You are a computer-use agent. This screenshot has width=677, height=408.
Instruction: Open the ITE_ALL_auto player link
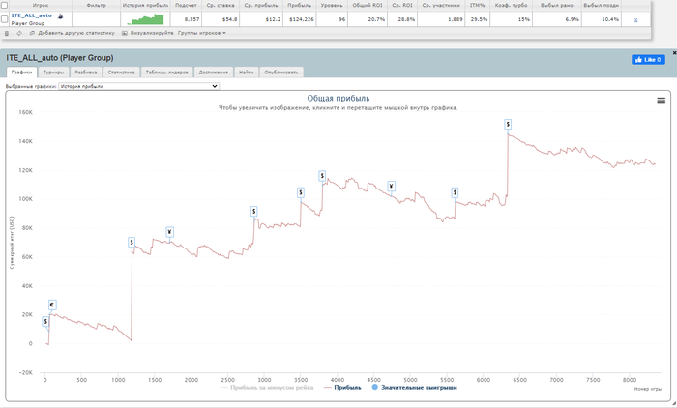[x=32, y=15]
